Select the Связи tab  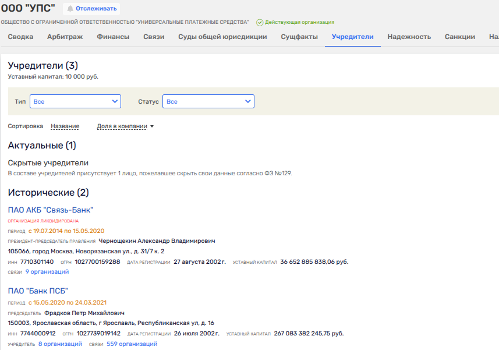tap(154, 37)
